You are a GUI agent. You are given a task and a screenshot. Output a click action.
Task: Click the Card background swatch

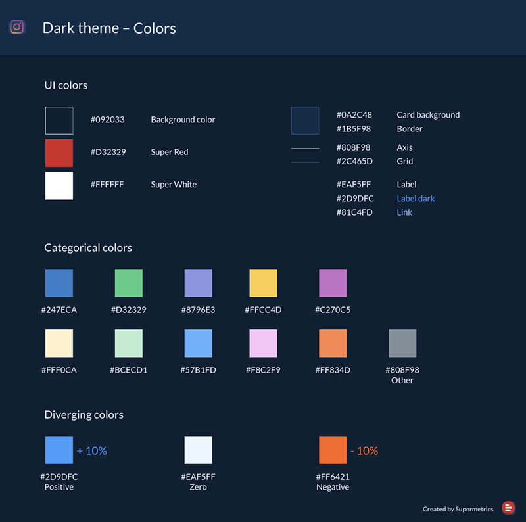click(x=305, y=121)
